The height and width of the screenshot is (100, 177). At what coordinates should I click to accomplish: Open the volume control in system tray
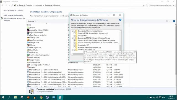(x=157, y=97)
